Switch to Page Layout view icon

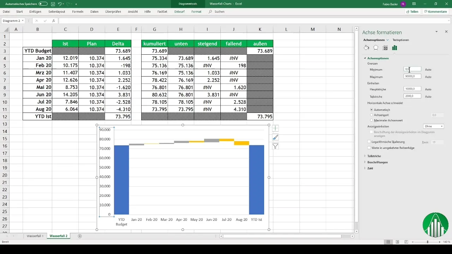pyautogui.click(x=397, y=242)
